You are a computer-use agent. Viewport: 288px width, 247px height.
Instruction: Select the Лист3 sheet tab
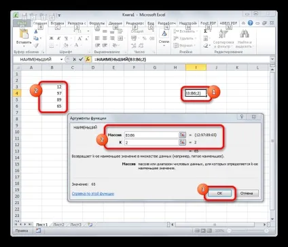click(x=75, y=225)
